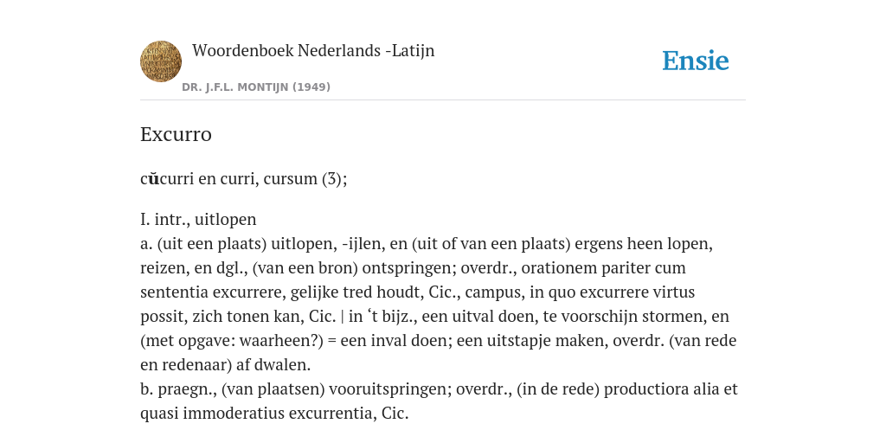Click the text 'I. intr., uitlopen'
The width and height of the screenshot is (886, 443).
point(198,219)
